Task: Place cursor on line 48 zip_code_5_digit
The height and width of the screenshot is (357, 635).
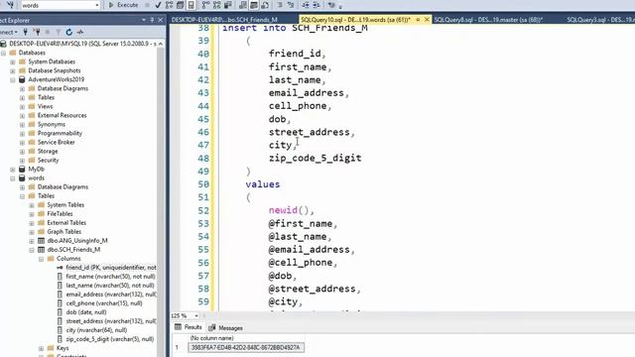Action: coord(316,159)
